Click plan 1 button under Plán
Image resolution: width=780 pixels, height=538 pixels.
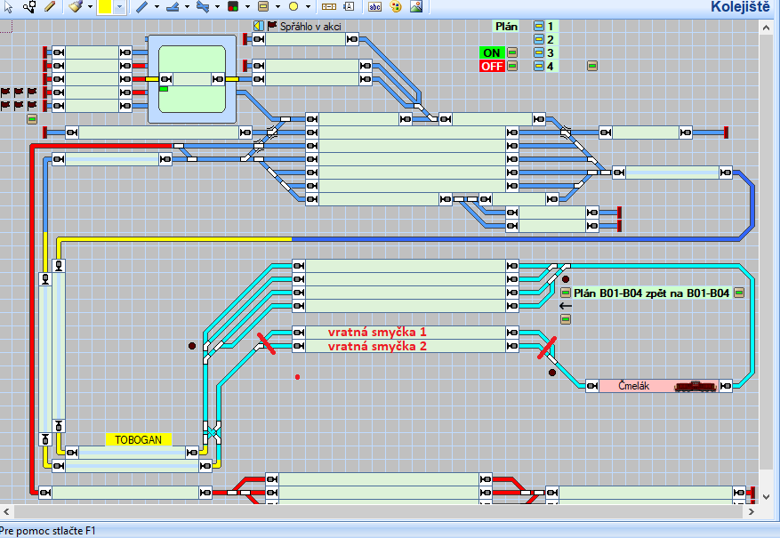click(538, 27)
